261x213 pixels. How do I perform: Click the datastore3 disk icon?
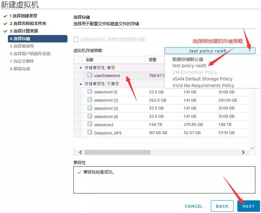90,125
